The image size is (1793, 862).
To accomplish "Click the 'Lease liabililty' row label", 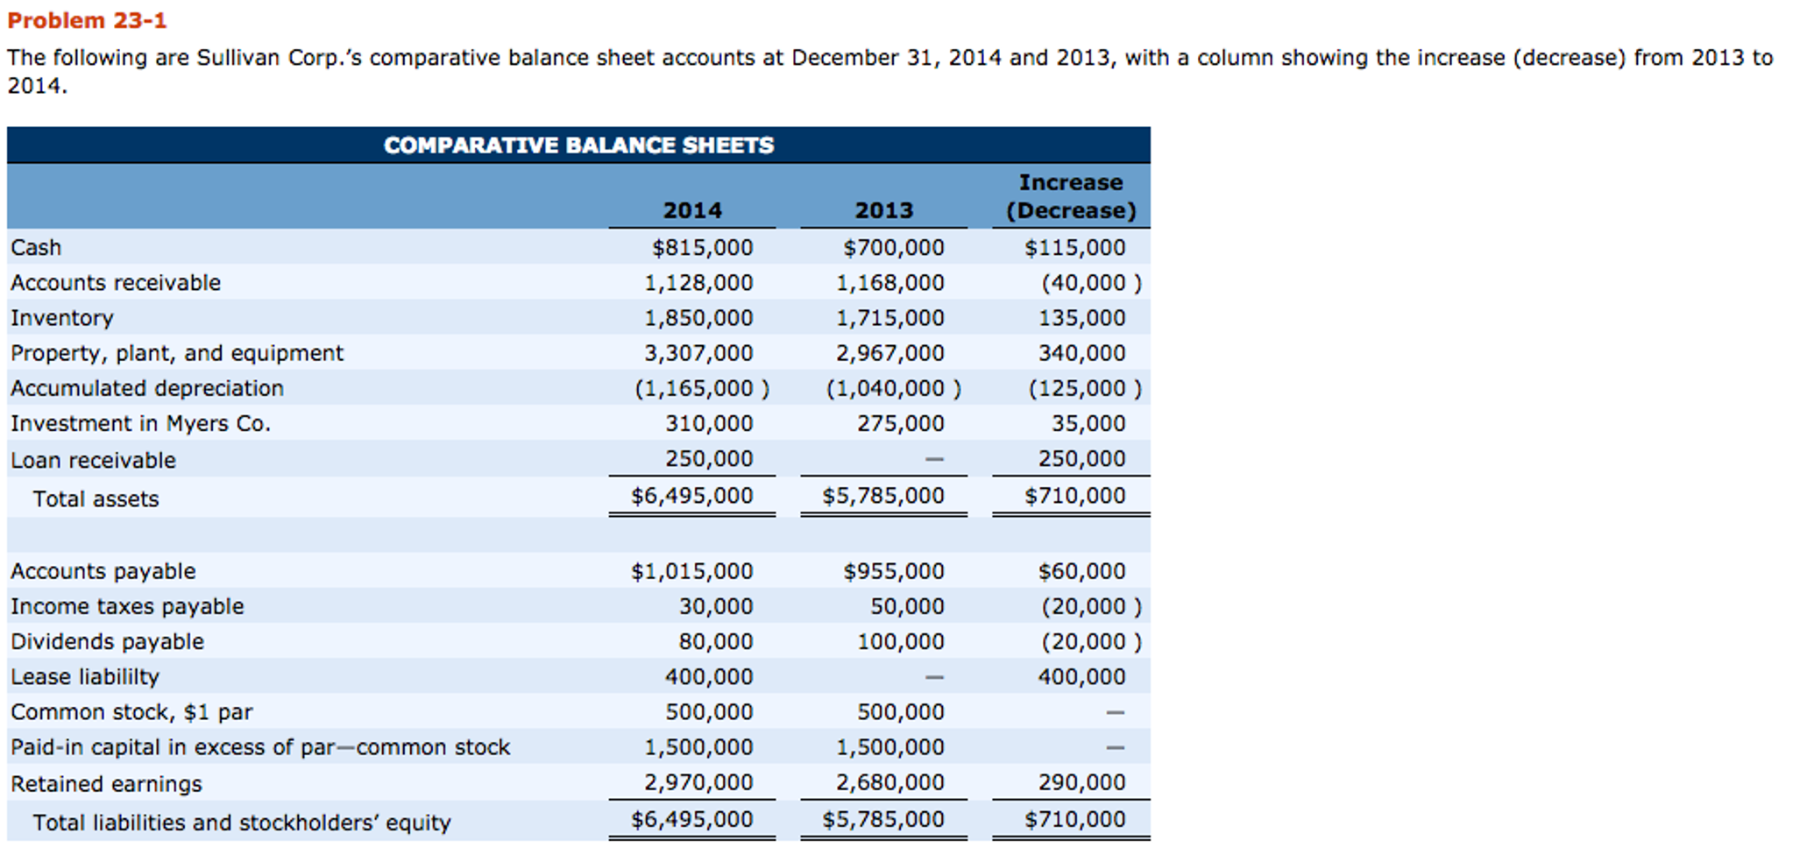I will pyautogui.click(x=85, y=677).
